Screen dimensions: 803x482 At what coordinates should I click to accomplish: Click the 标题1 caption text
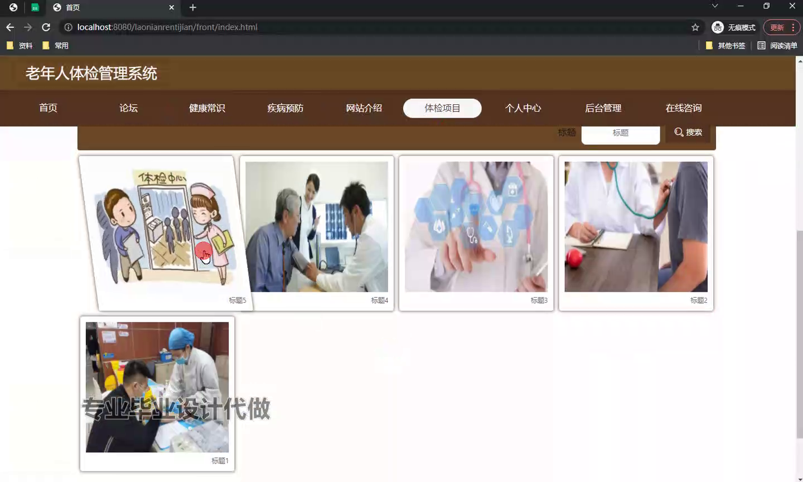point(220,461)
